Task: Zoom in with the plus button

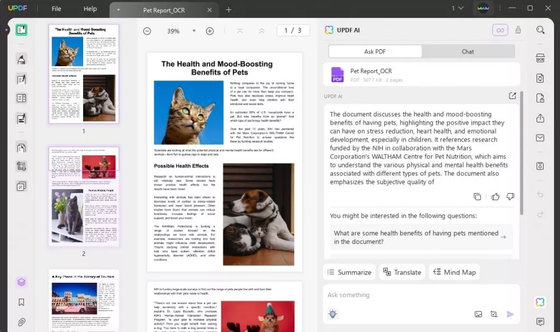Action: coord(209,31)
